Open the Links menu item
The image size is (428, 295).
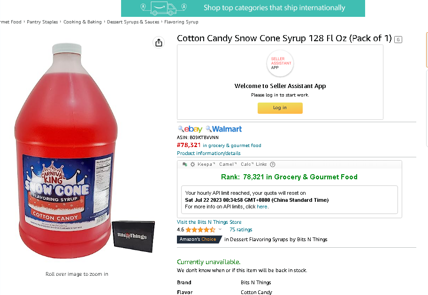[261, 164]
